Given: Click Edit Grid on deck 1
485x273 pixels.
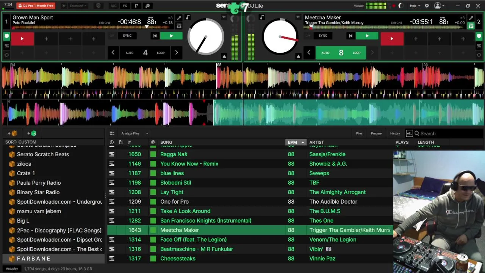Looking at the screenshot, I should (104, 23).
